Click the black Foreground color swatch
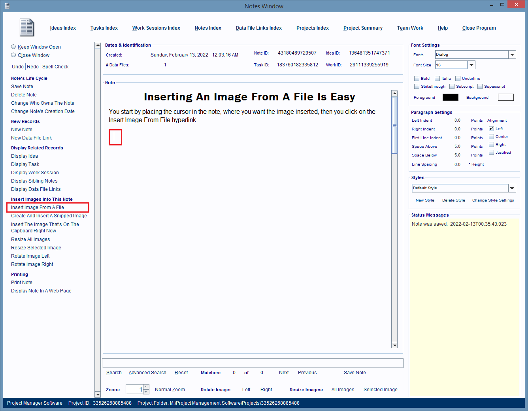Screen dimensions: 528x411 [x=451, y=97]
